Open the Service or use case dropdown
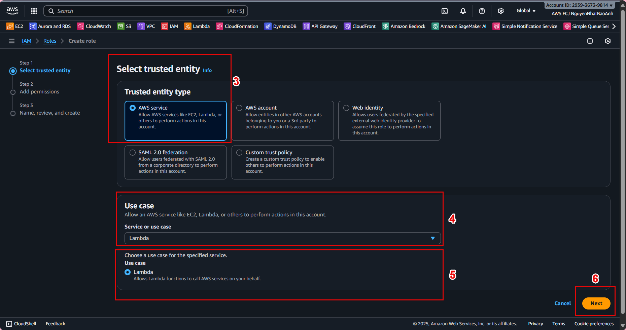Image resolution: width=626 pixels, height=330 pixels. coord(283,238)
